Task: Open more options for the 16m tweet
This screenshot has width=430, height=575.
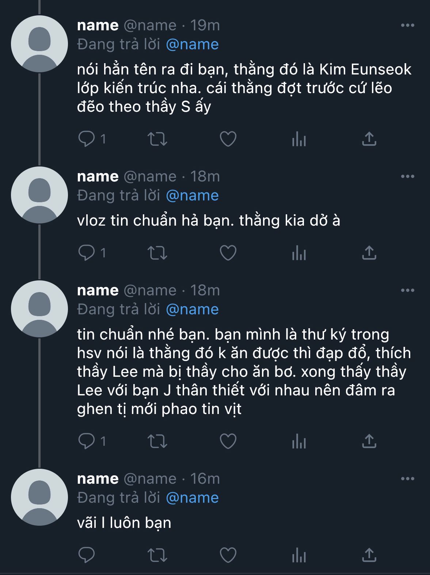Action: click(407, 479)
